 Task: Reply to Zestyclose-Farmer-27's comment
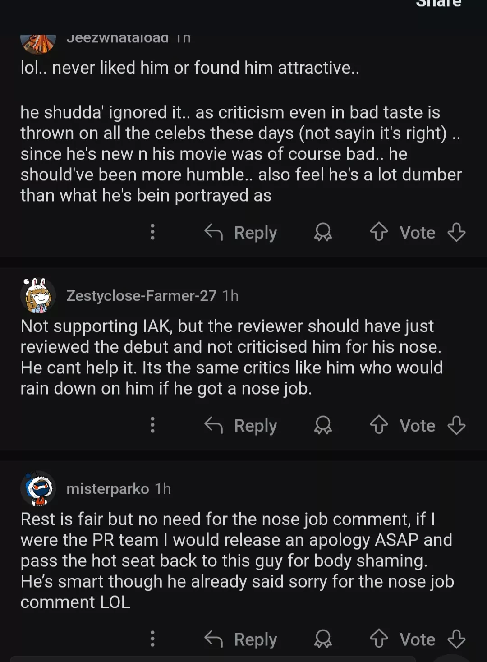click(x=241, y=425)
